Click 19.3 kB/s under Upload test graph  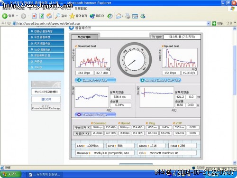189,73
